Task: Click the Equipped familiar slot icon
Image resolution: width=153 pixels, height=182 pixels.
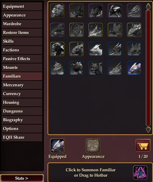Action: [57, 146]
